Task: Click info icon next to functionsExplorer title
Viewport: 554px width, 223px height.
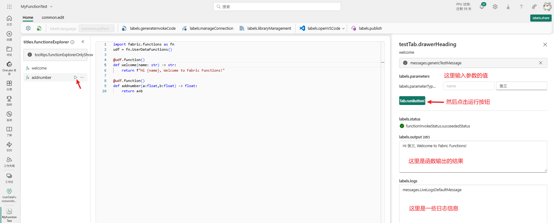Action: (72, 42)
